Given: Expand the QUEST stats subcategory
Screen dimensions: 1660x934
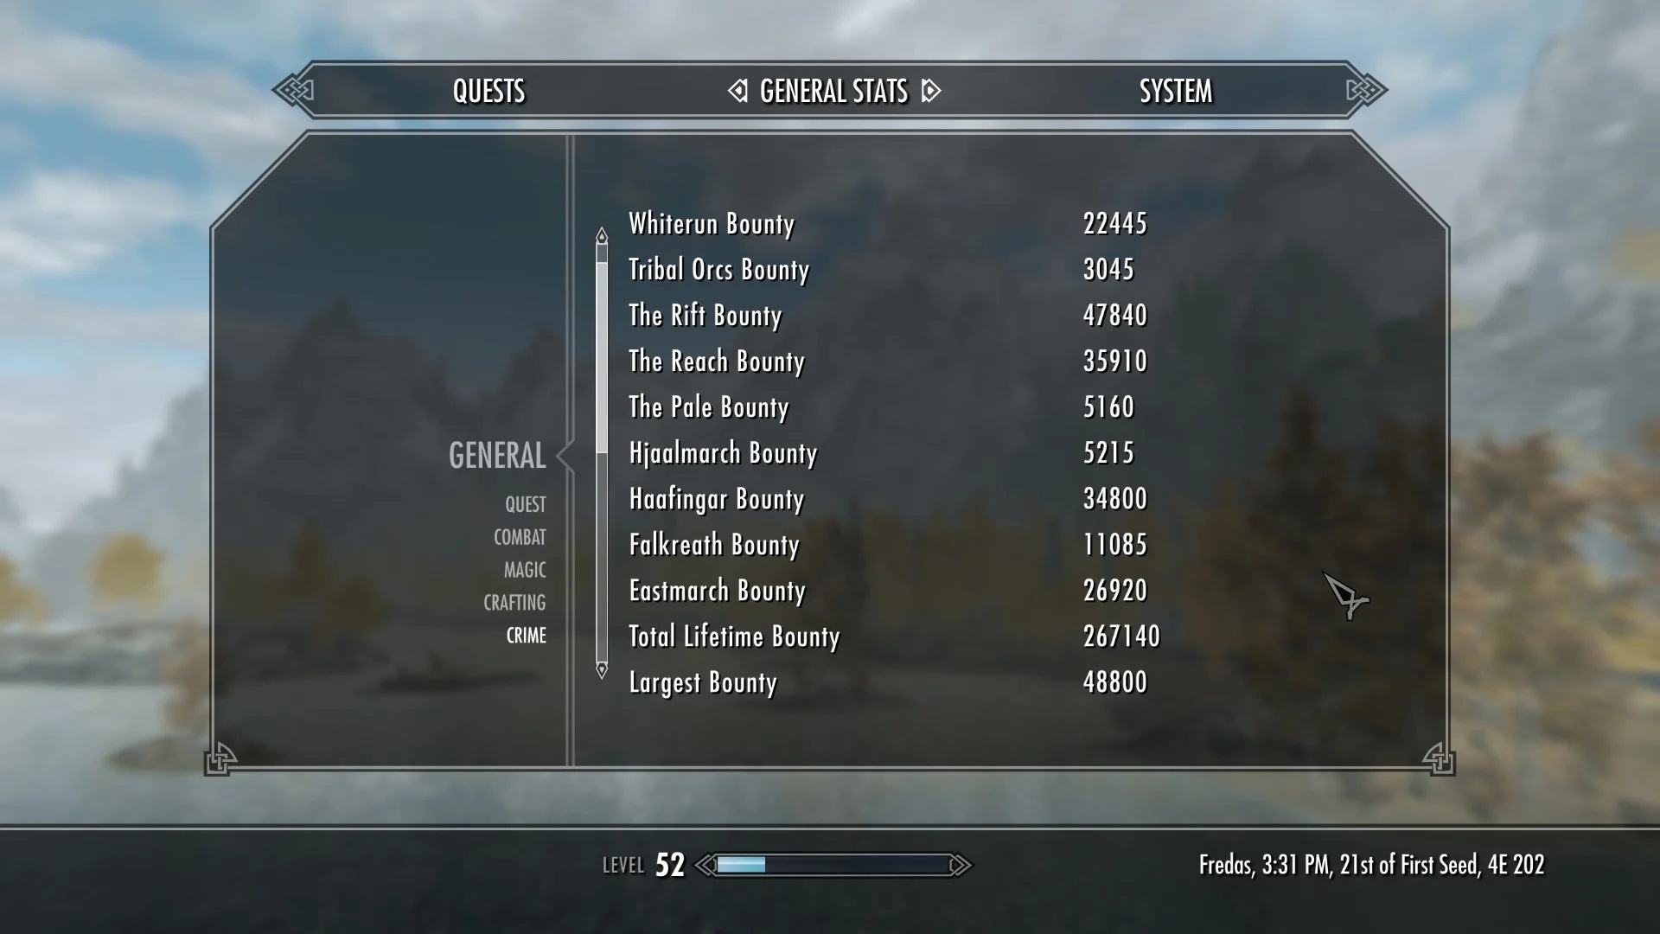Looking at the screenshot, I should pos(523,503).
